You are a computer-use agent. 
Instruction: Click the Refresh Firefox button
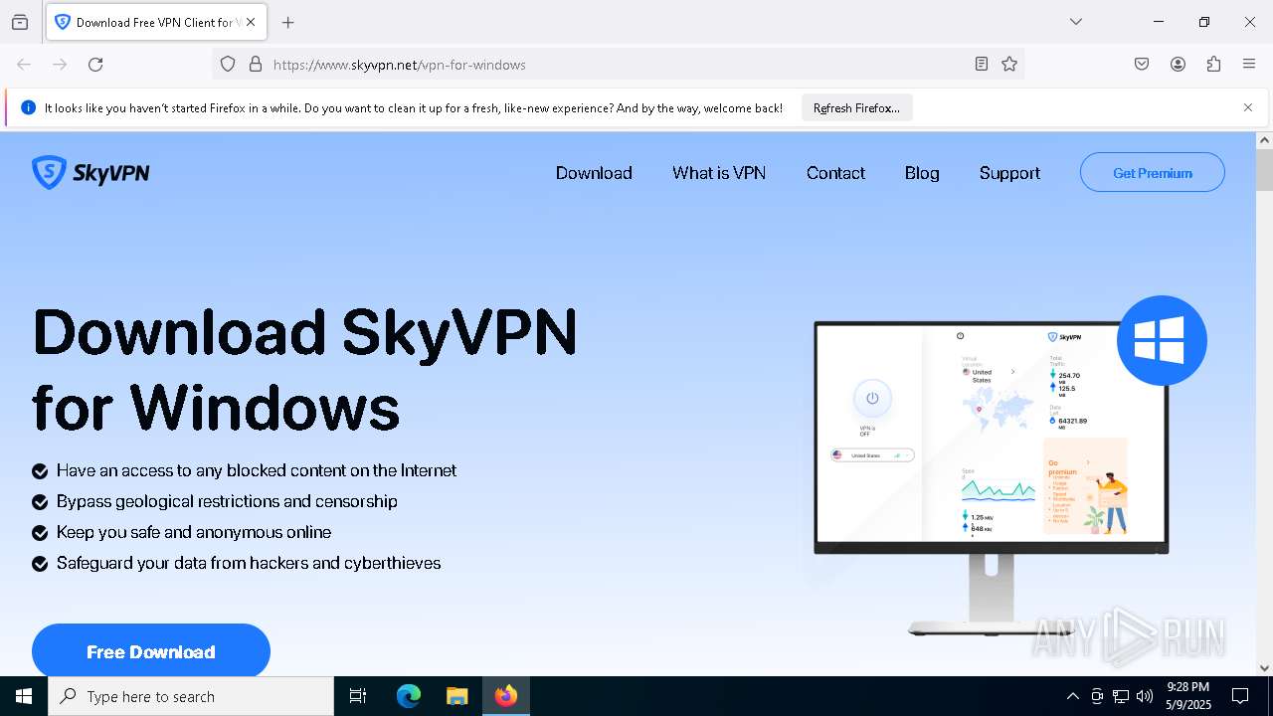tap(856, 108)
